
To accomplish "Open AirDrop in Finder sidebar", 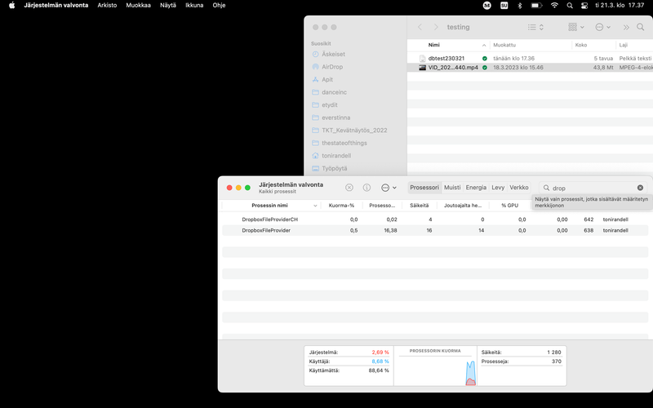I will (332, 67).
